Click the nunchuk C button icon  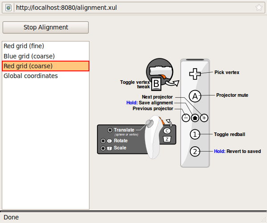(x=167, y=131)
